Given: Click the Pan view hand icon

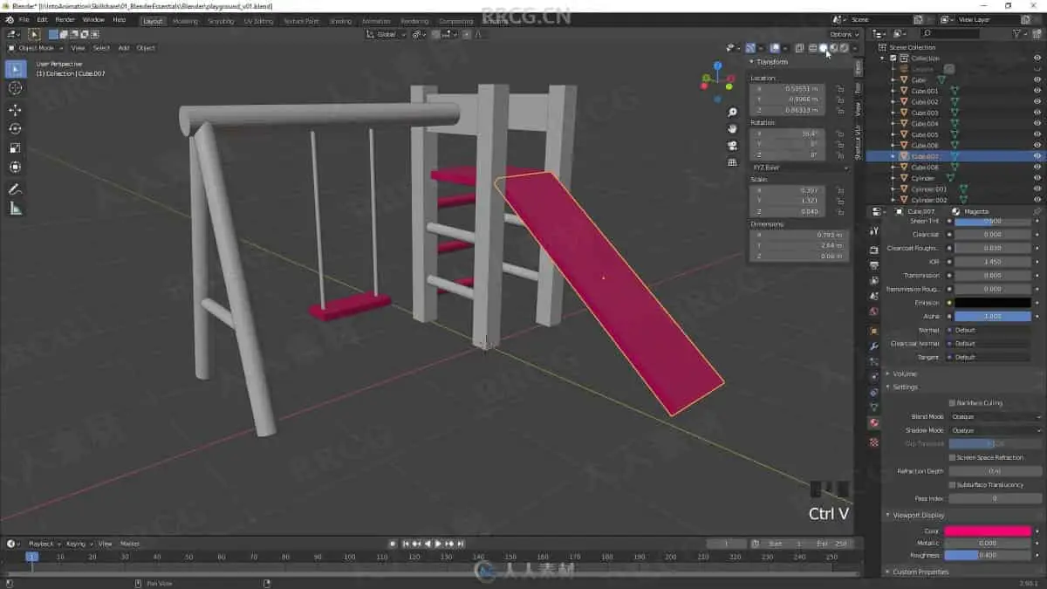Looking at the screenshot, I should pyautogui.click(x=732, y=129).
